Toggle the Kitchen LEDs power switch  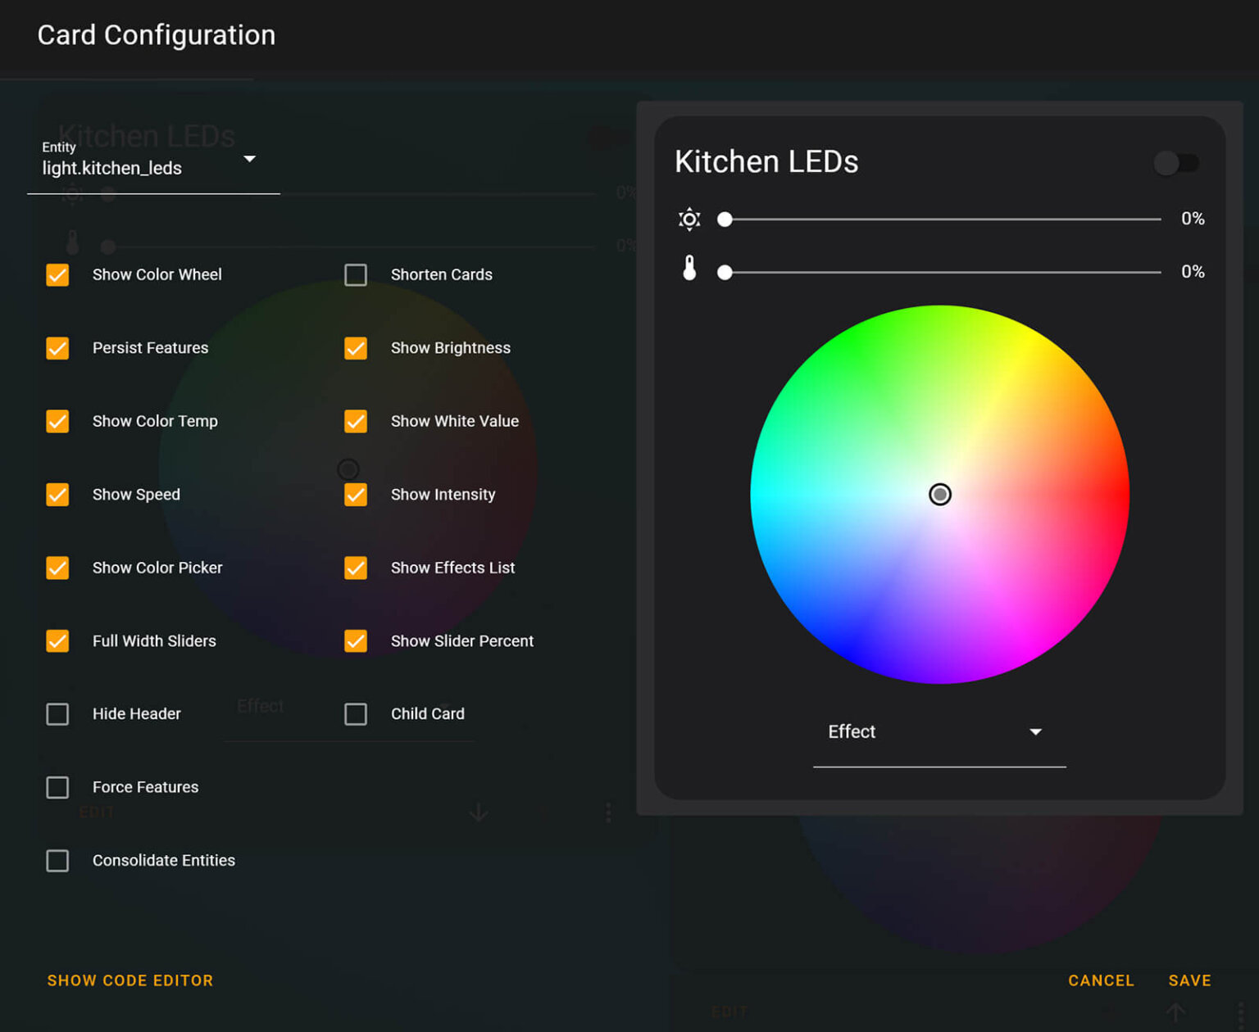[x=1175, y=163]
